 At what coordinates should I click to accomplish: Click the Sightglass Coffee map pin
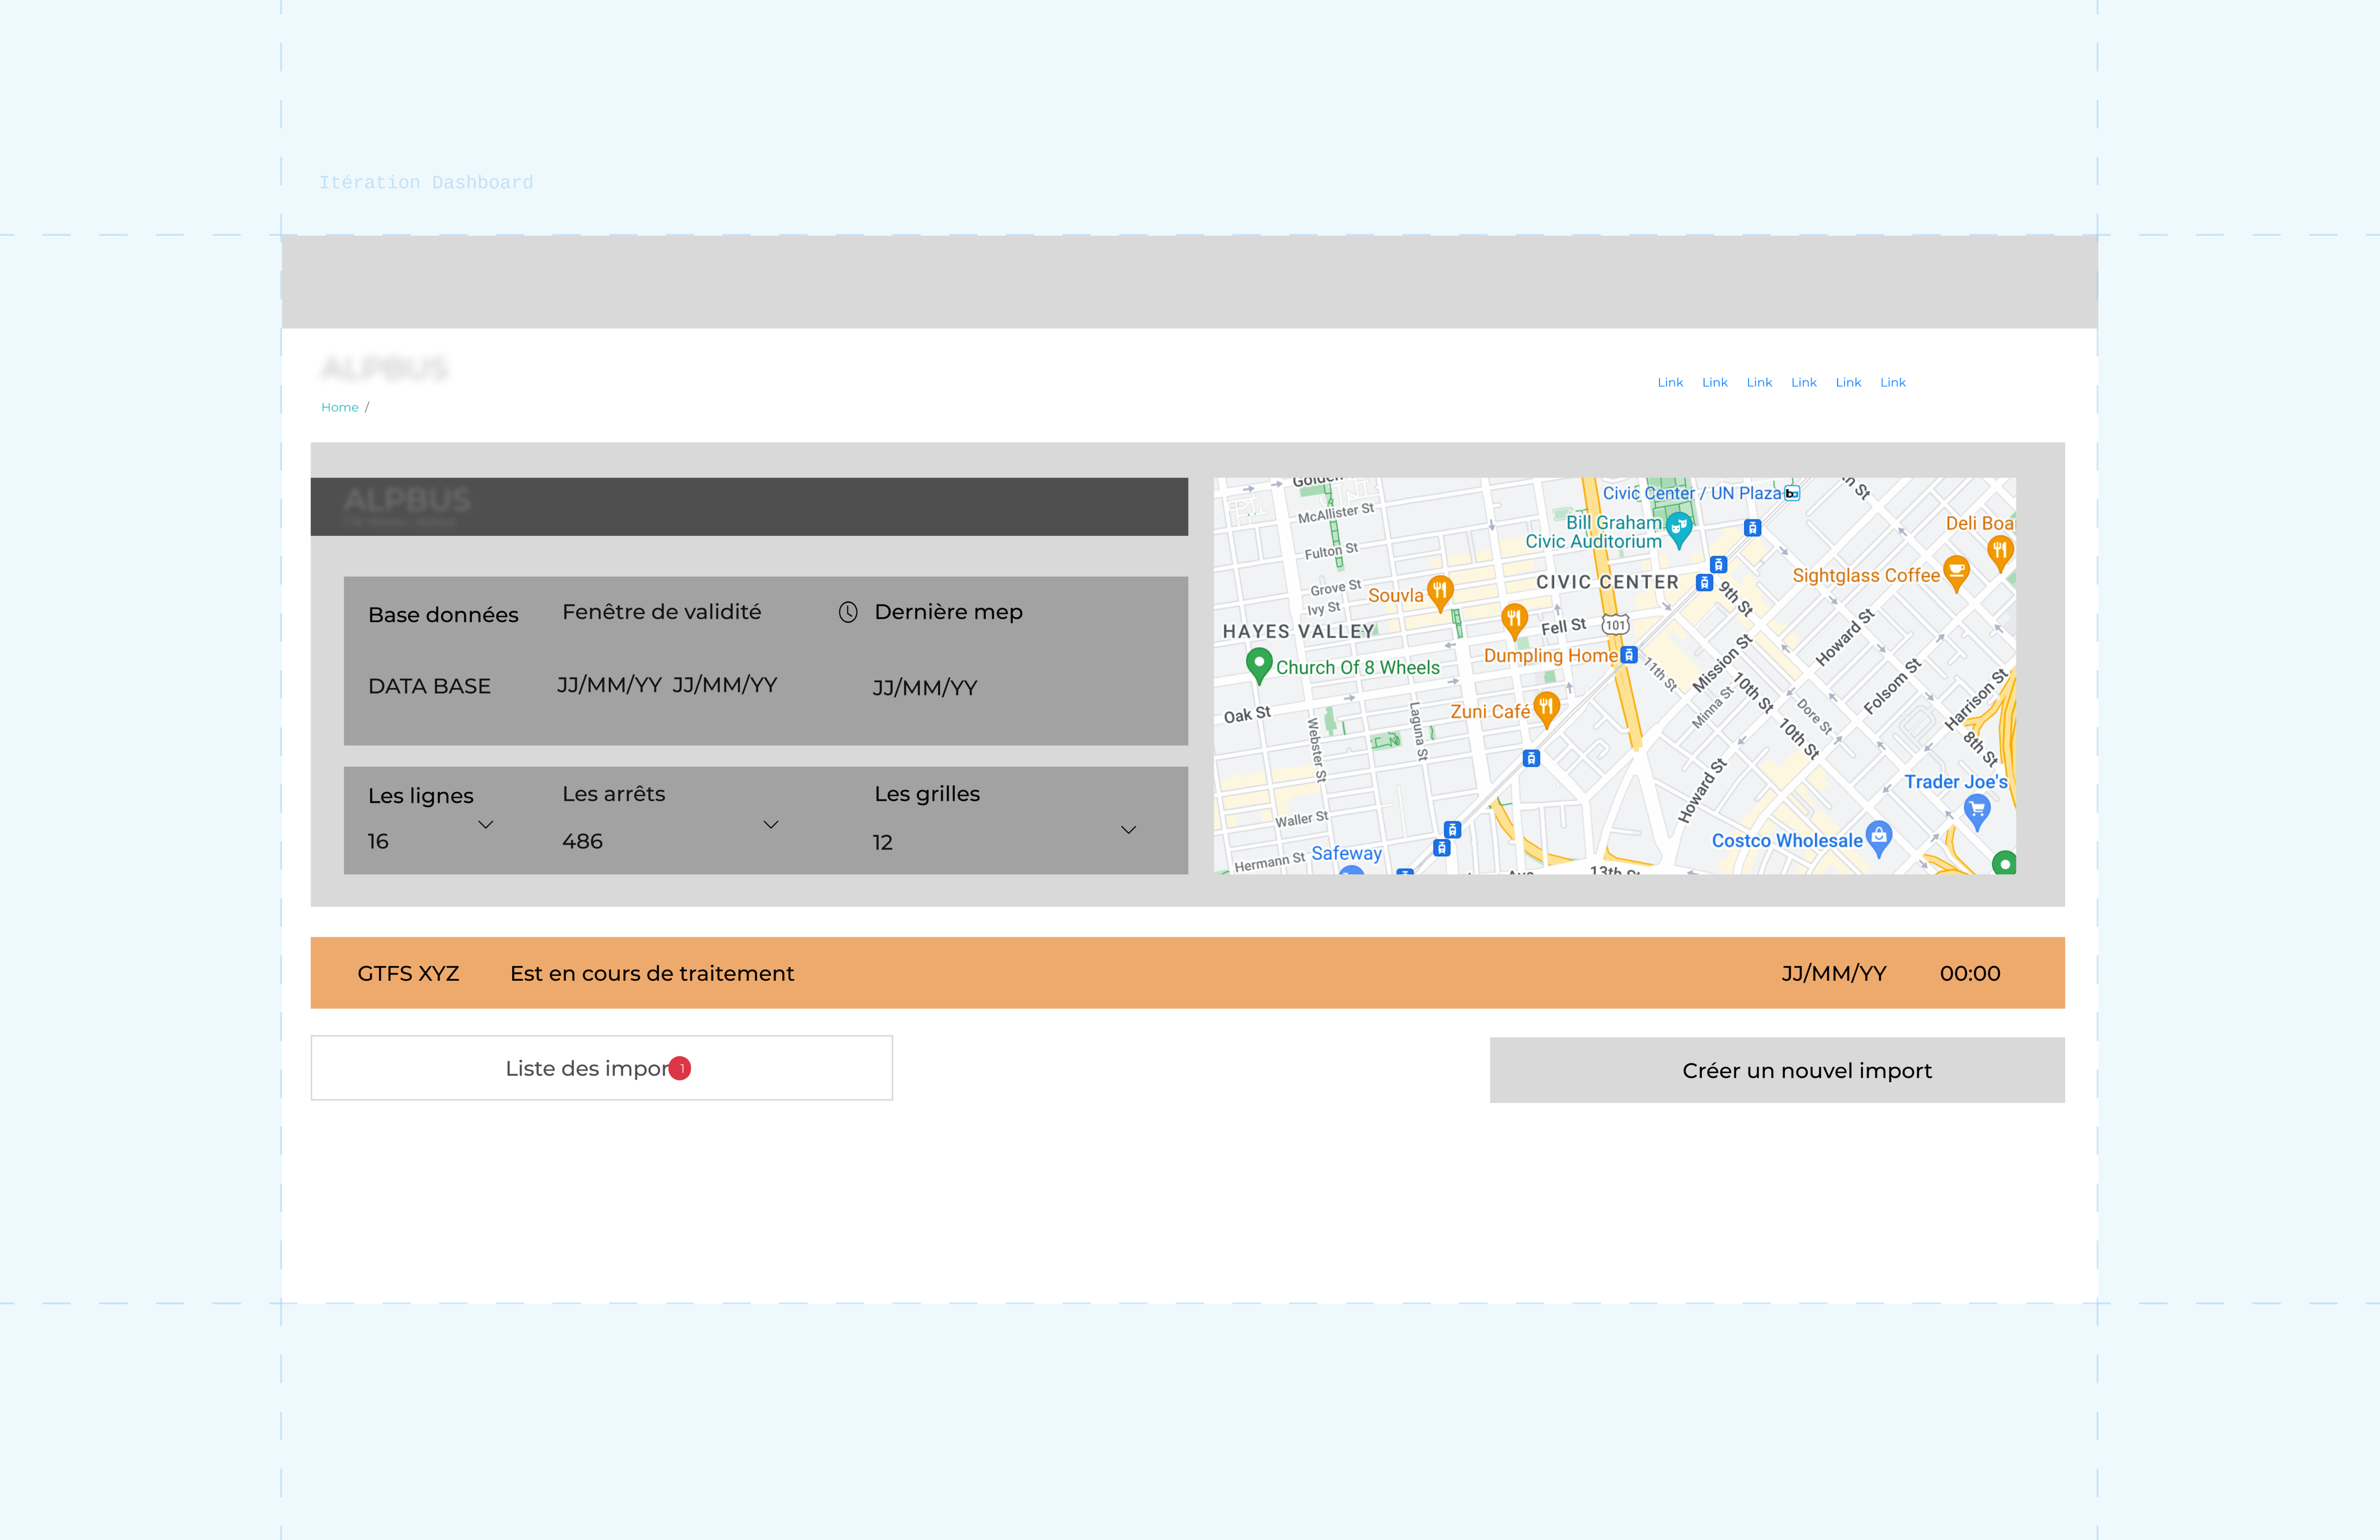pyautogui.click(x=1956, y=572)
